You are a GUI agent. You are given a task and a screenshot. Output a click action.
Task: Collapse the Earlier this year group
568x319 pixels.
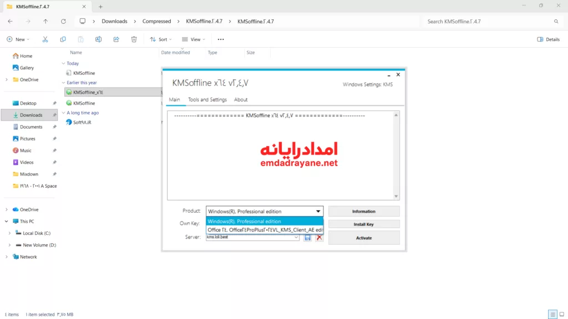coord(64,82)
